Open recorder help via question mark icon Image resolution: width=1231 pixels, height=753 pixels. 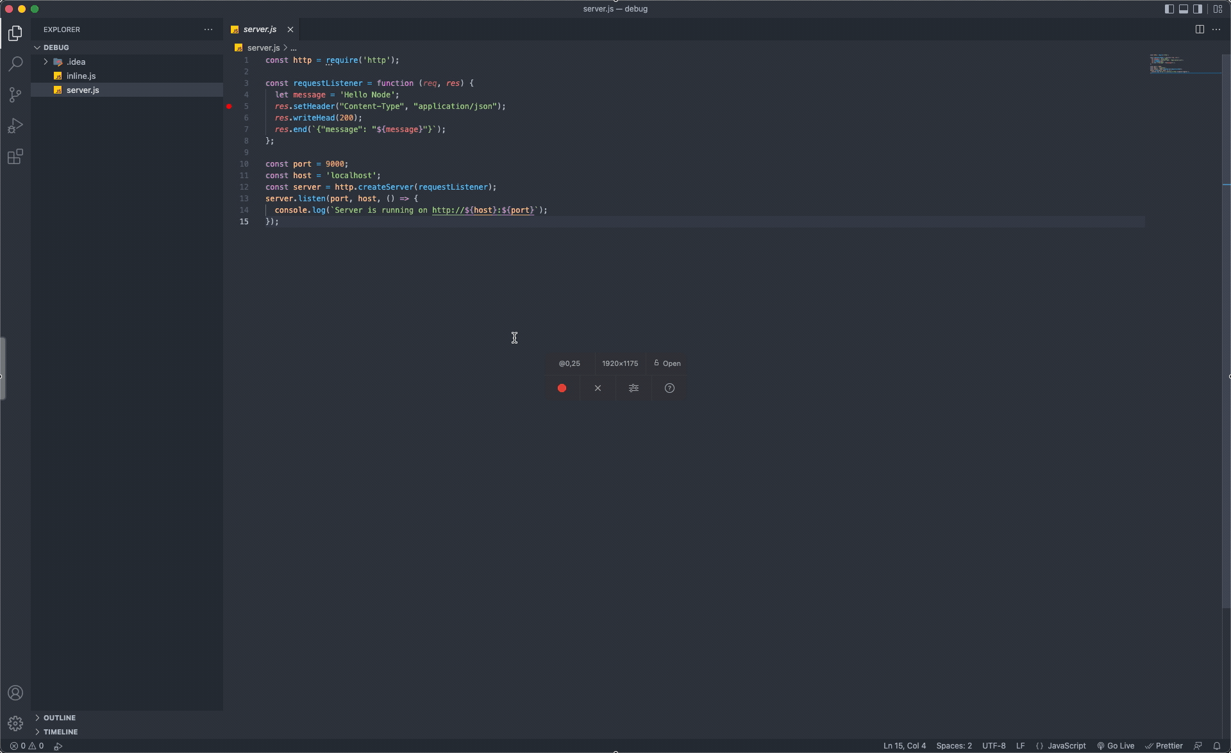tap(669, 388)
